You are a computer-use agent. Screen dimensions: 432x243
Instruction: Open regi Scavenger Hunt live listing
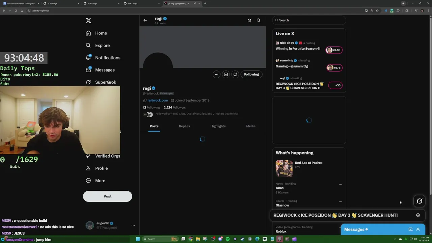point(300,86)
